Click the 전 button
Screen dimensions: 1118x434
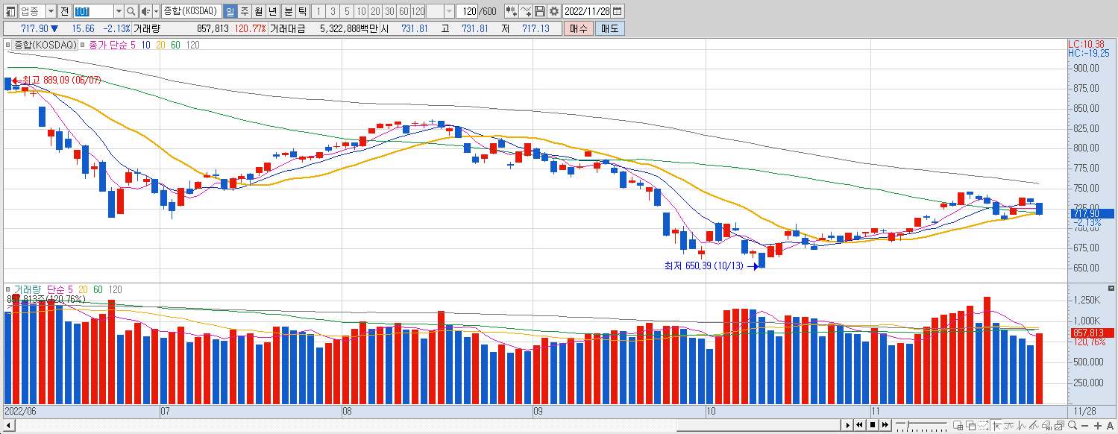(x=64, y=11)
